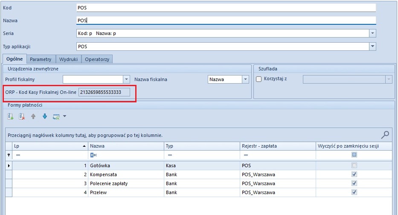Click the export to spreadsheet icon
This screenshot has height=215, width=398.
56,116
